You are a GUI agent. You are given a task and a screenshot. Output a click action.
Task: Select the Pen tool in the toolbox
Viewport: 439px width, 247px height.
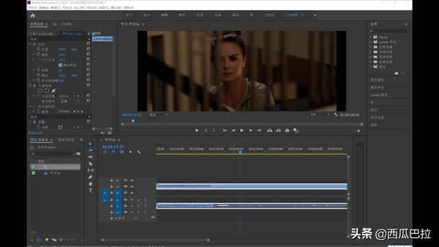click(91, 177)
